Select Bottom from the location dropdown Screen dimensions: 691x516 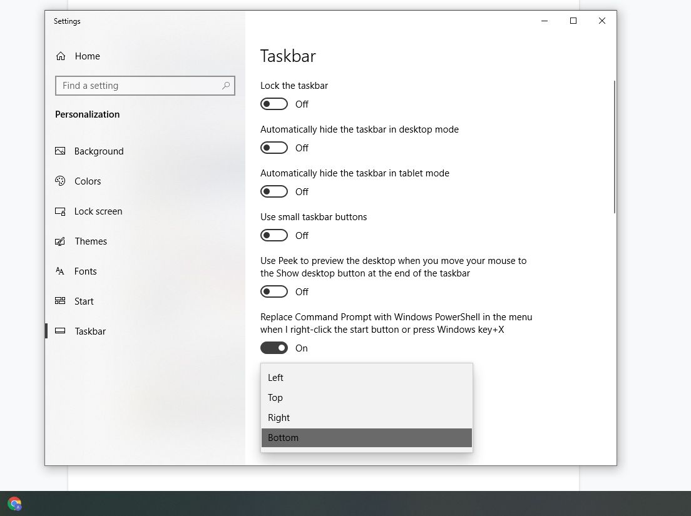[x=283, y=437]
